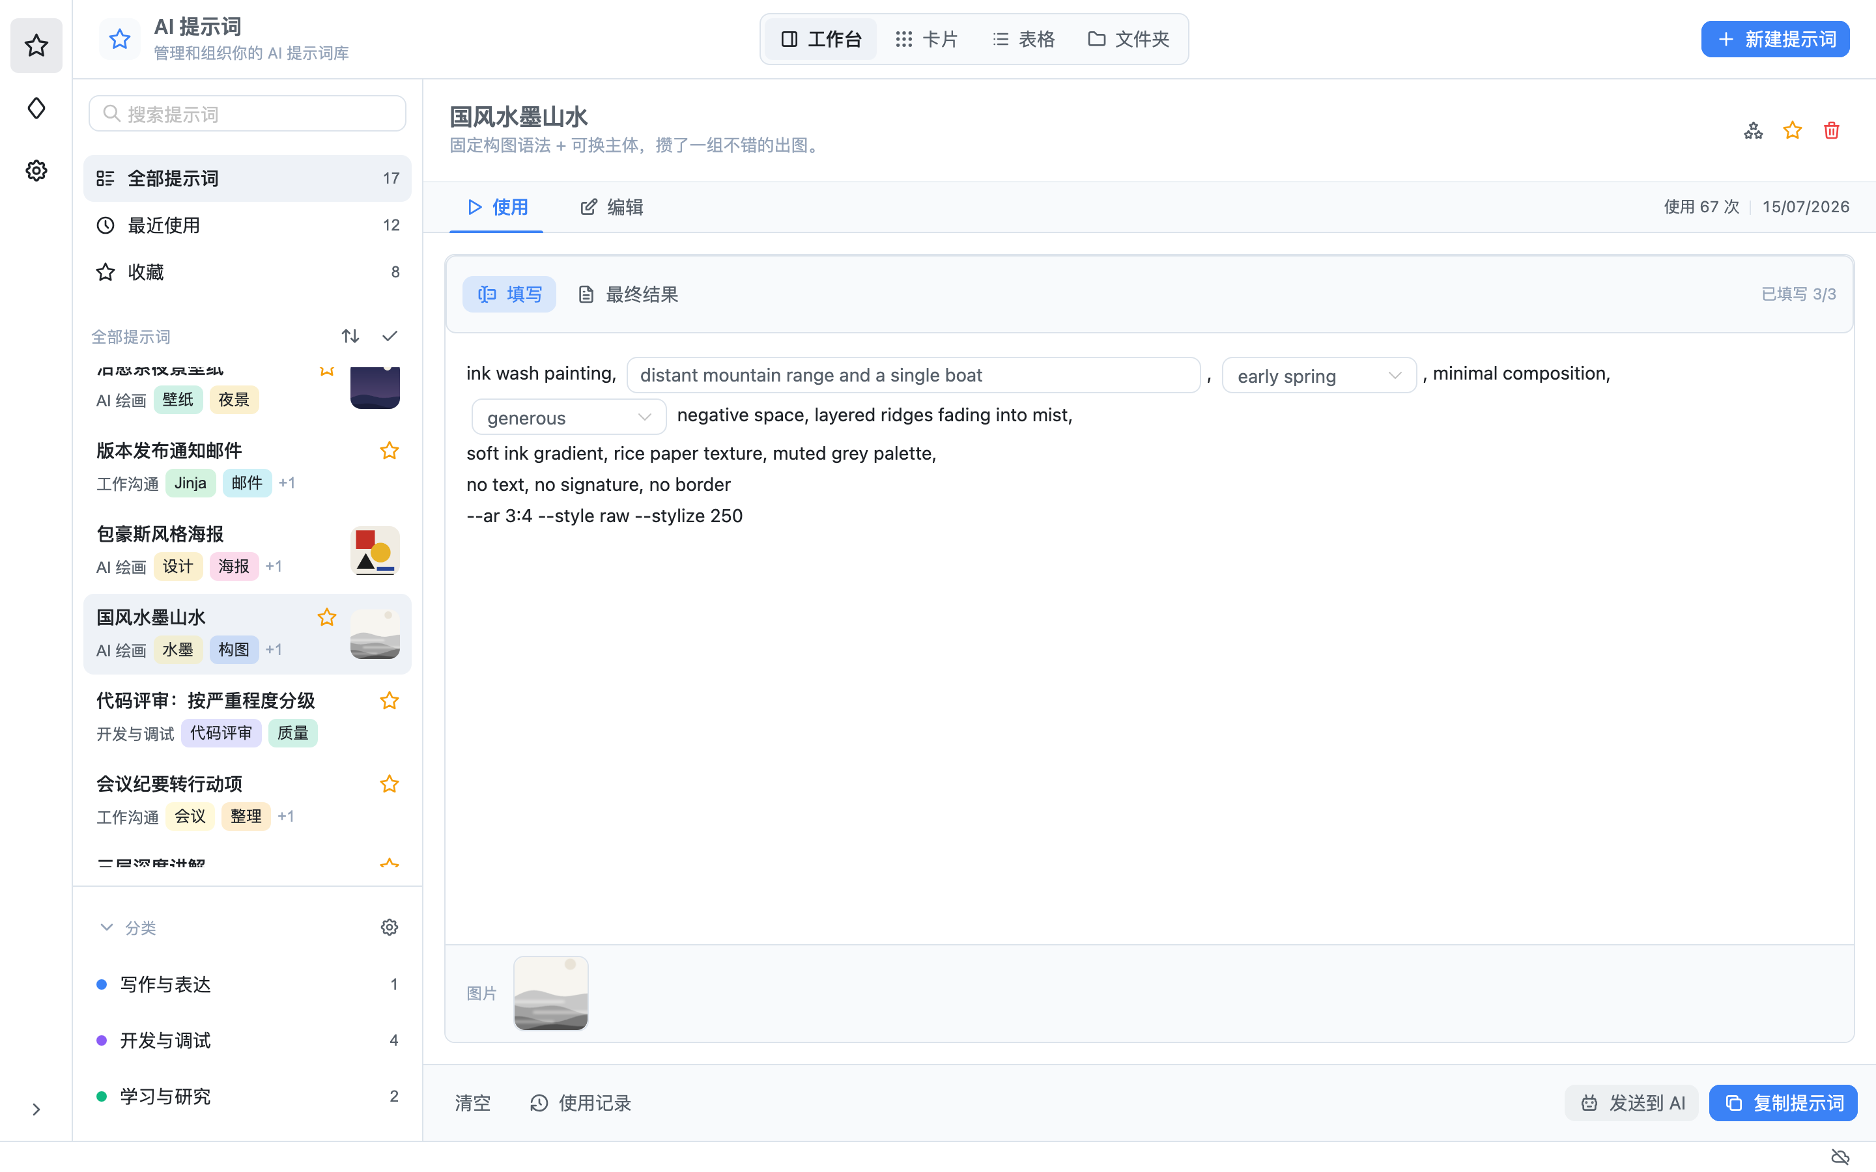The width and height of the screenshot is (1876, 1172).
Task: Collapse the 分类 section
Action: 106,927
